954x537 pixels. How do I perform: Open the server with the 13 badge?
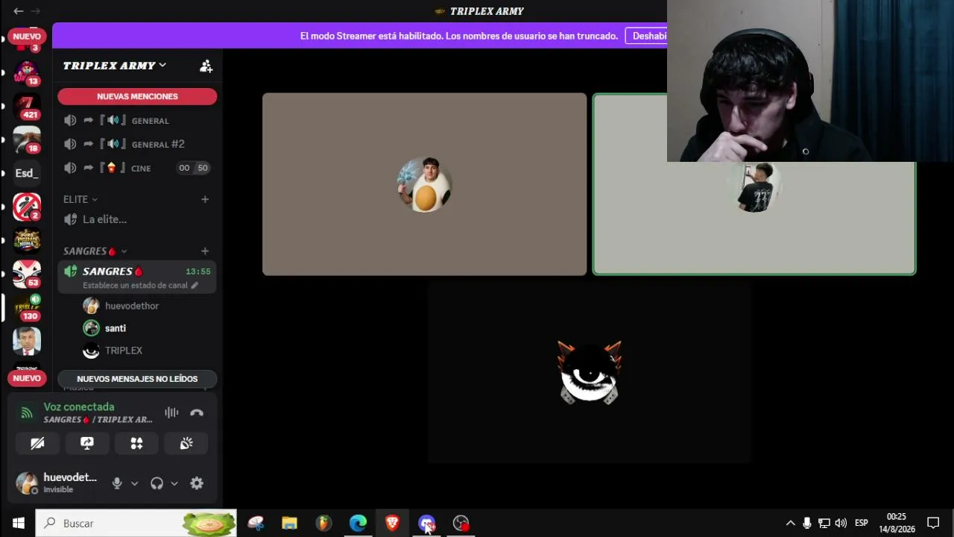pos(27,72)
